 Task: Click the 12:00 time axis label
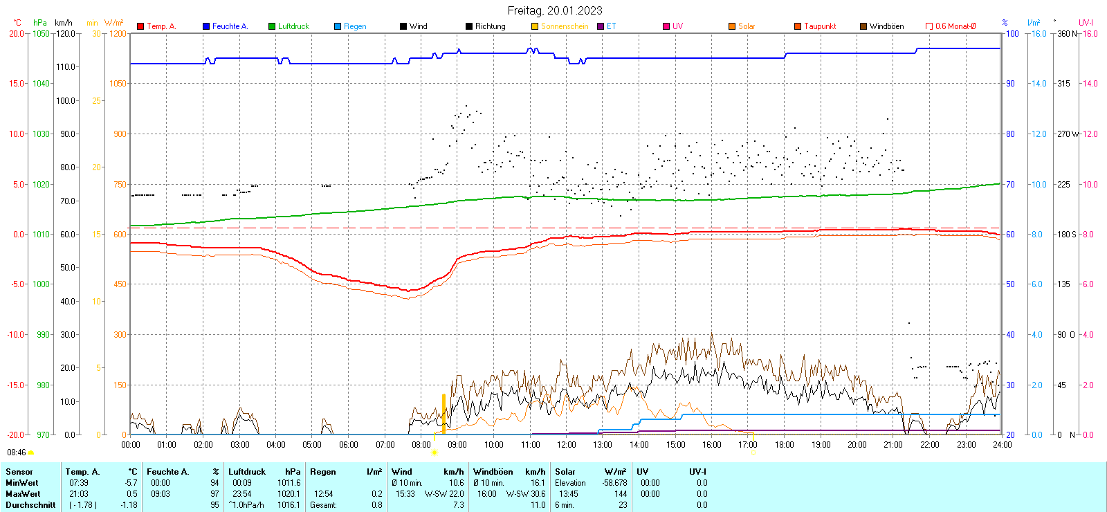[567, 445]
